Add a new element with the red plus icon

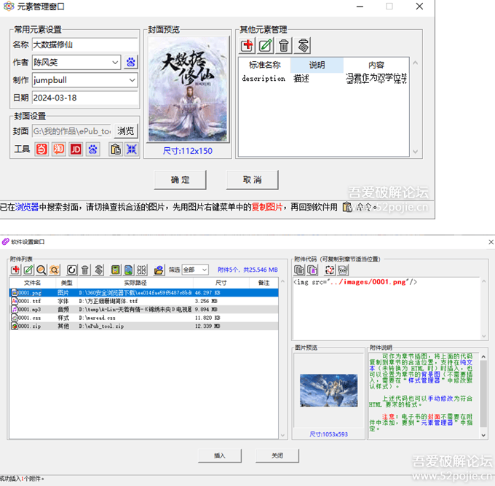[x=247, y=45]
